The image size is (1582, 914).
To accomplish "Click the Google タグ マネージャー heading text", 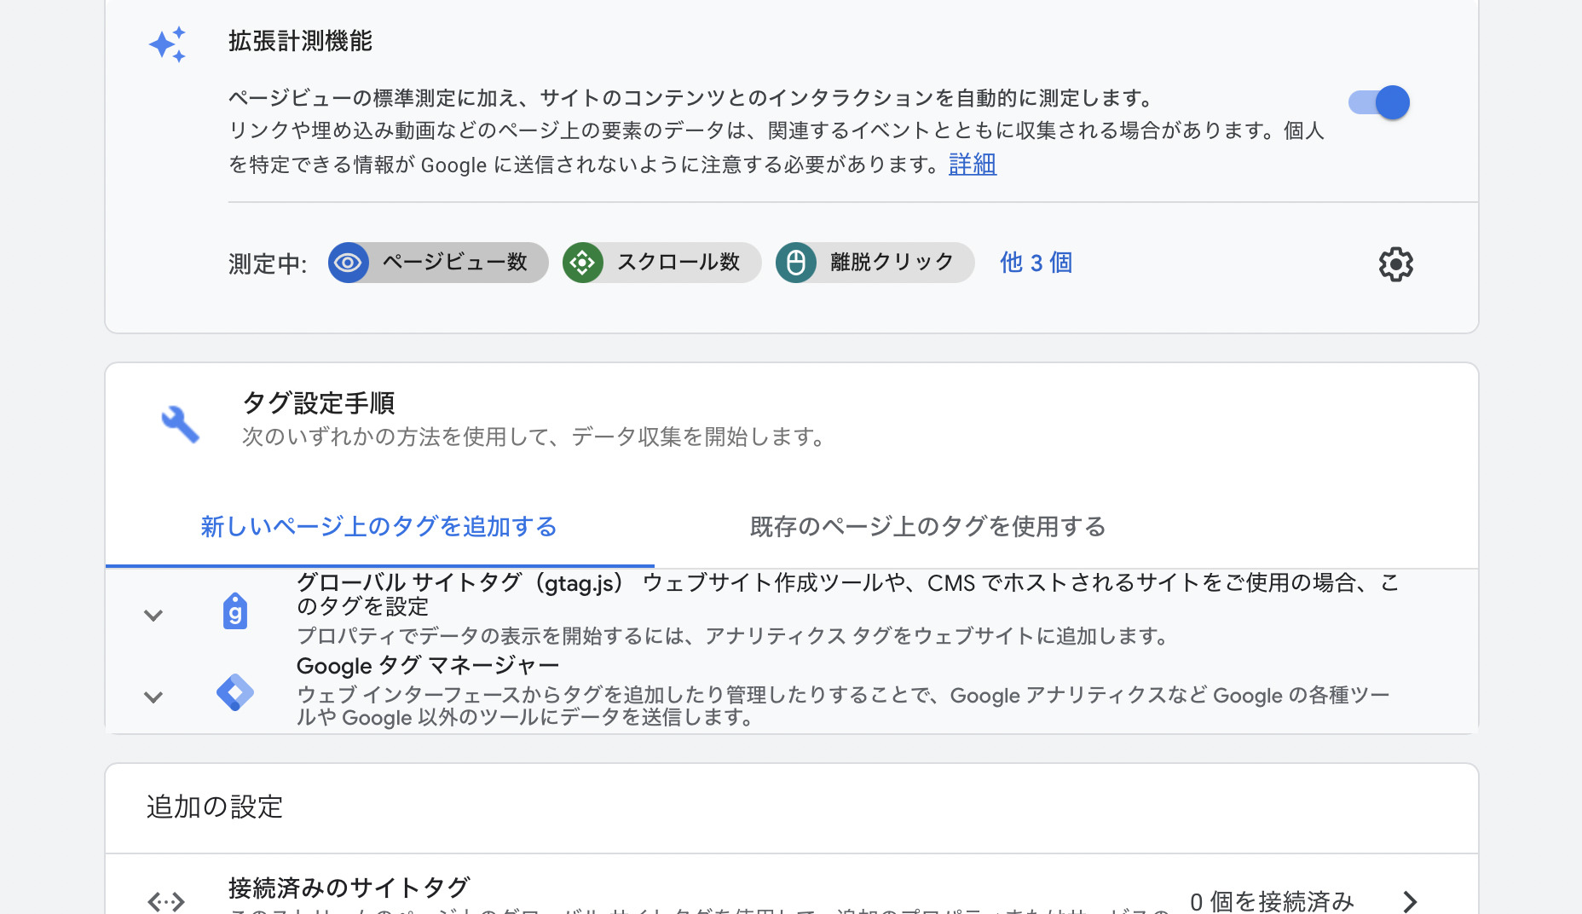I will point(428,666).
